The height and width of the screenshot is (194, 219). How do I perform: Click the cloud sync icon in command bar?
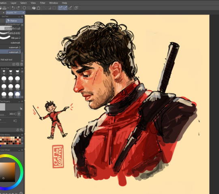coord(4,8)
